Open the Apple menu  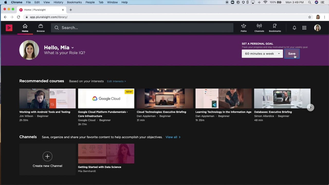click(5, 2)
